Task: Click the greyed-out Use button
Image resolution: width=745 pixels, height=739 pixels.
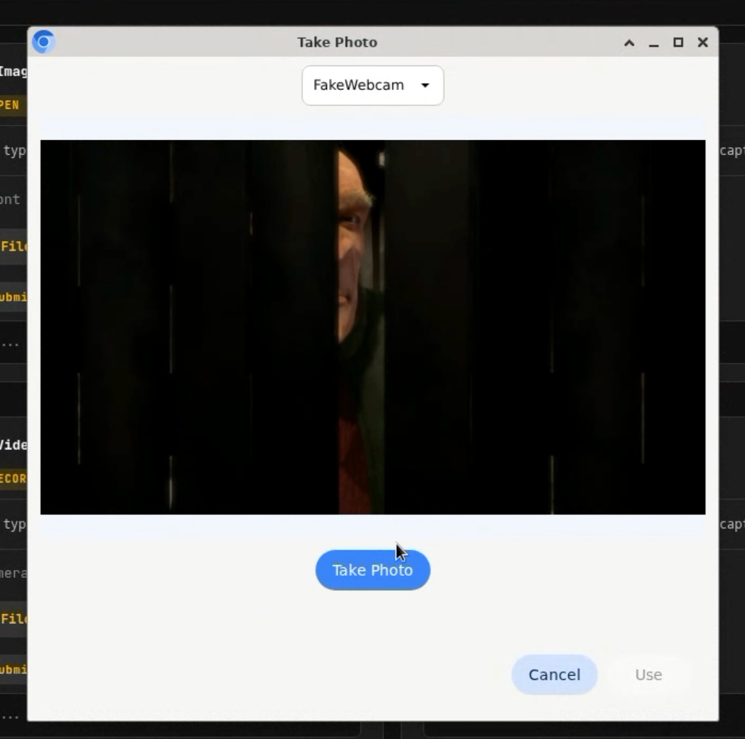Action: [648, 674]
